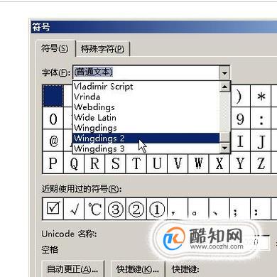Screen dimensions: 277x277
Task: Select the letter Q symbol cell
Action: 74,163
